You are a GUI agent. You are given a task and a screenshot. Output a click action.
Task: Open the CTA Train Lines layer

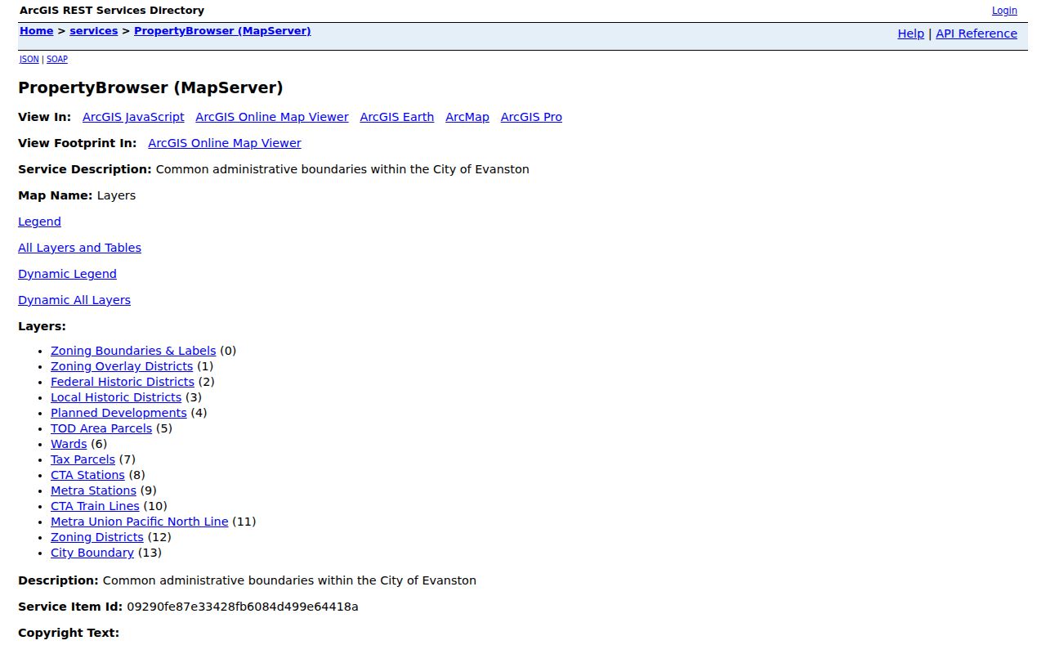point(95,506)
